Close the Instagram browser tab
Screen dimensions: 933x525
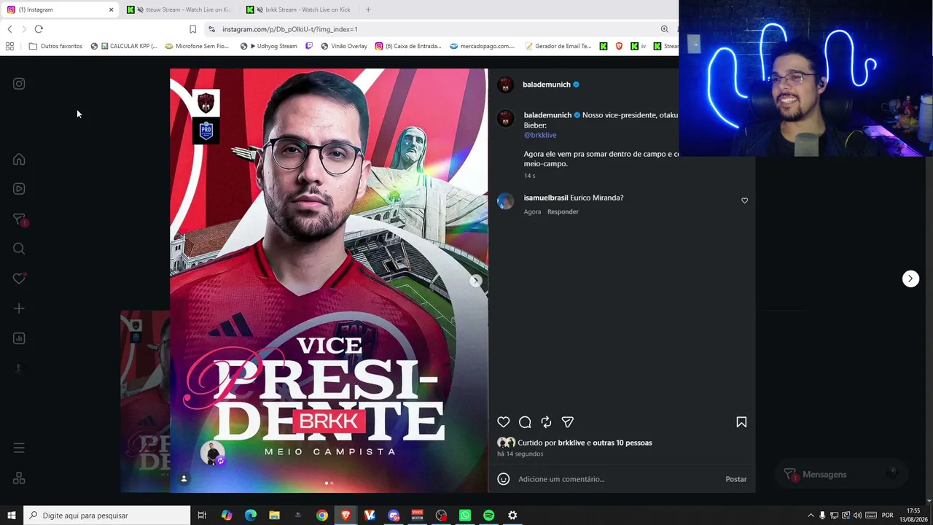(x=111, y=9)
